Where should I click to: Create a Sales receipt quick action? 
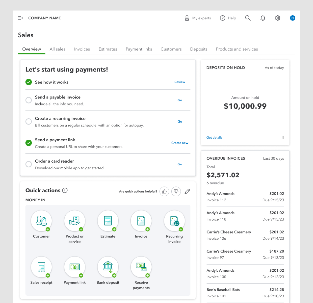pos(41,267)
